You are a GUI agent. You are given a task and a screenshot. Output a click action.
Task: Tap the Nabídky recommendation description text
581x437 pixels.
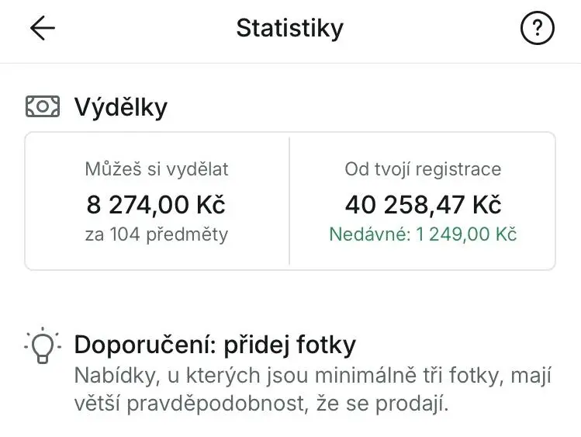[x=313, y=389]
